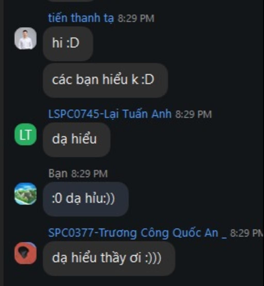264x286 pixels.
Task: Click the 8:29 PM timestamp beside Bạn
Action: [x=89, y=174]
